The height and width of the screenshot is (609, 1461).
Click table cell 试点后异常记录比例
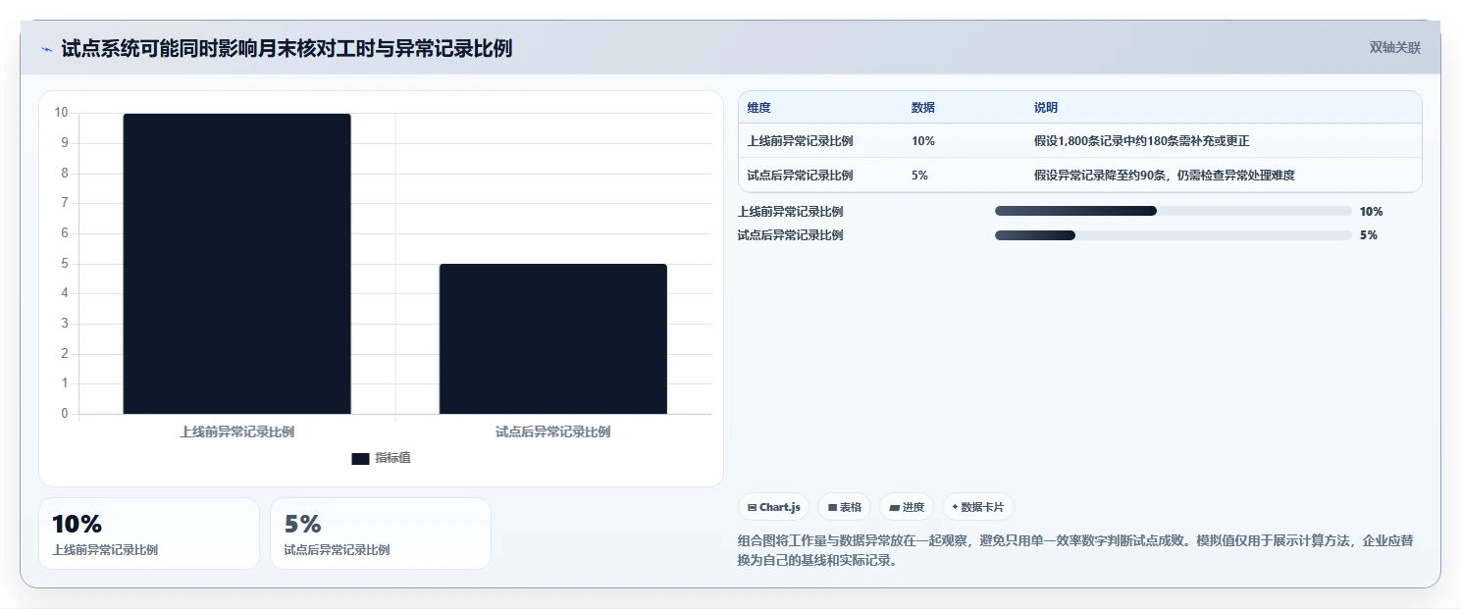(x=800, y=176)
